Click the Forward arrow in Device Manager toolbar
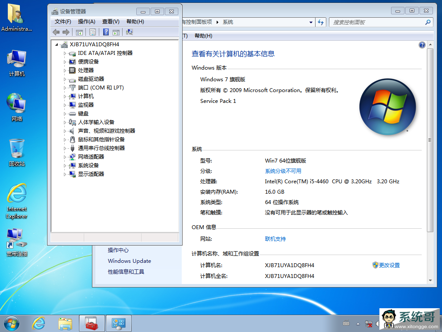 coord(66,32)
